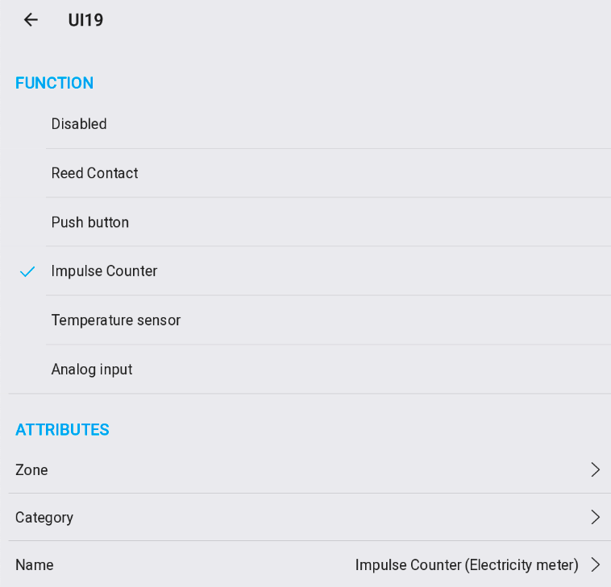Click the empty middle of the Zone row

(x=306, y=470)
